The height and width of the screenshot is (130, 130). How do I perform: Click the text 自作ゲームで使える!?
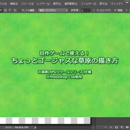point(64,53)
